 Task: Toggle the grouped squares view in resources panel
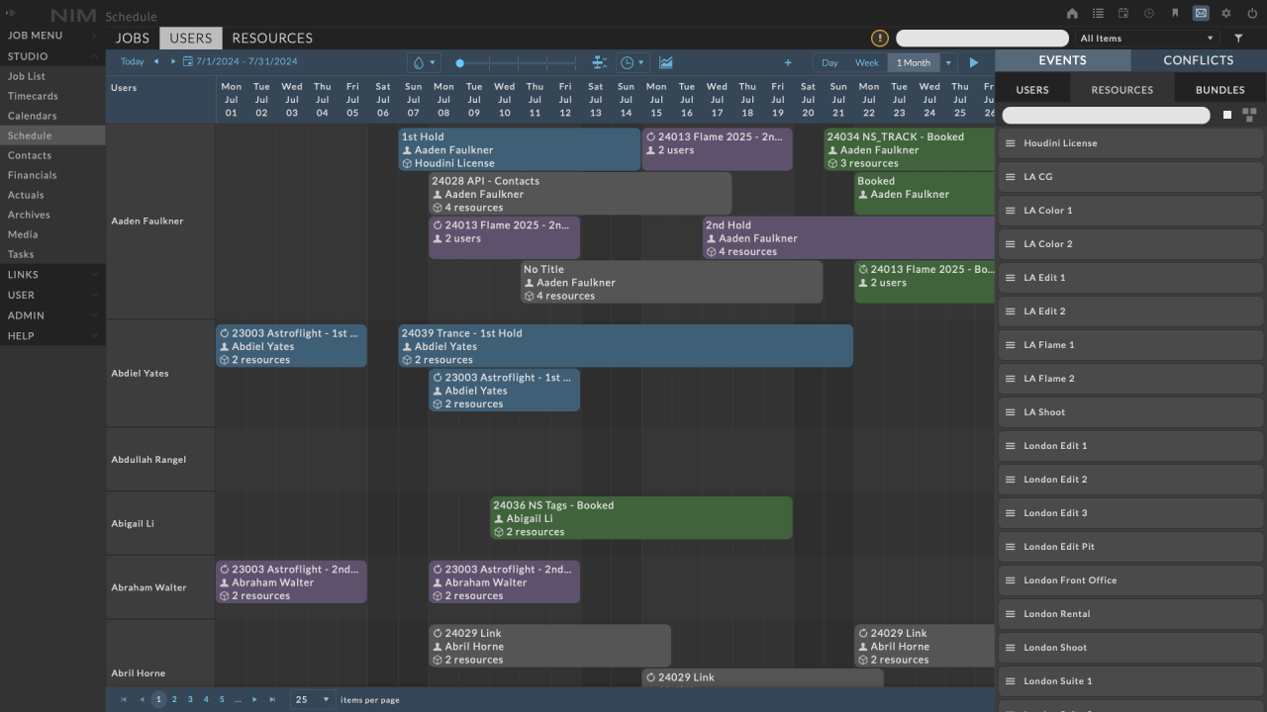click(x=1249, y=116)
